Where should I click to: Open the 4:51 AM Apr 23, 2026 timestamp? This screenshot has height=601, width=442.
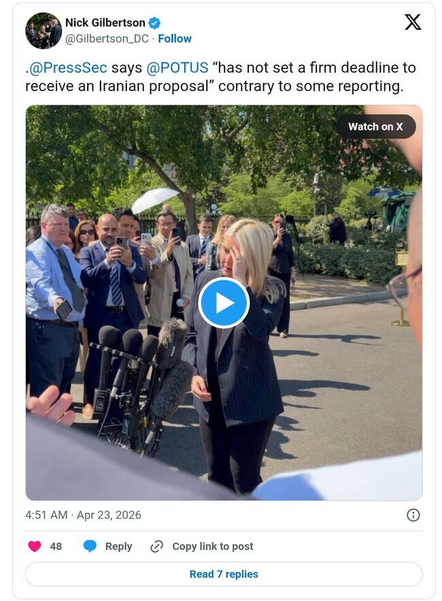[x=83, y=515]
